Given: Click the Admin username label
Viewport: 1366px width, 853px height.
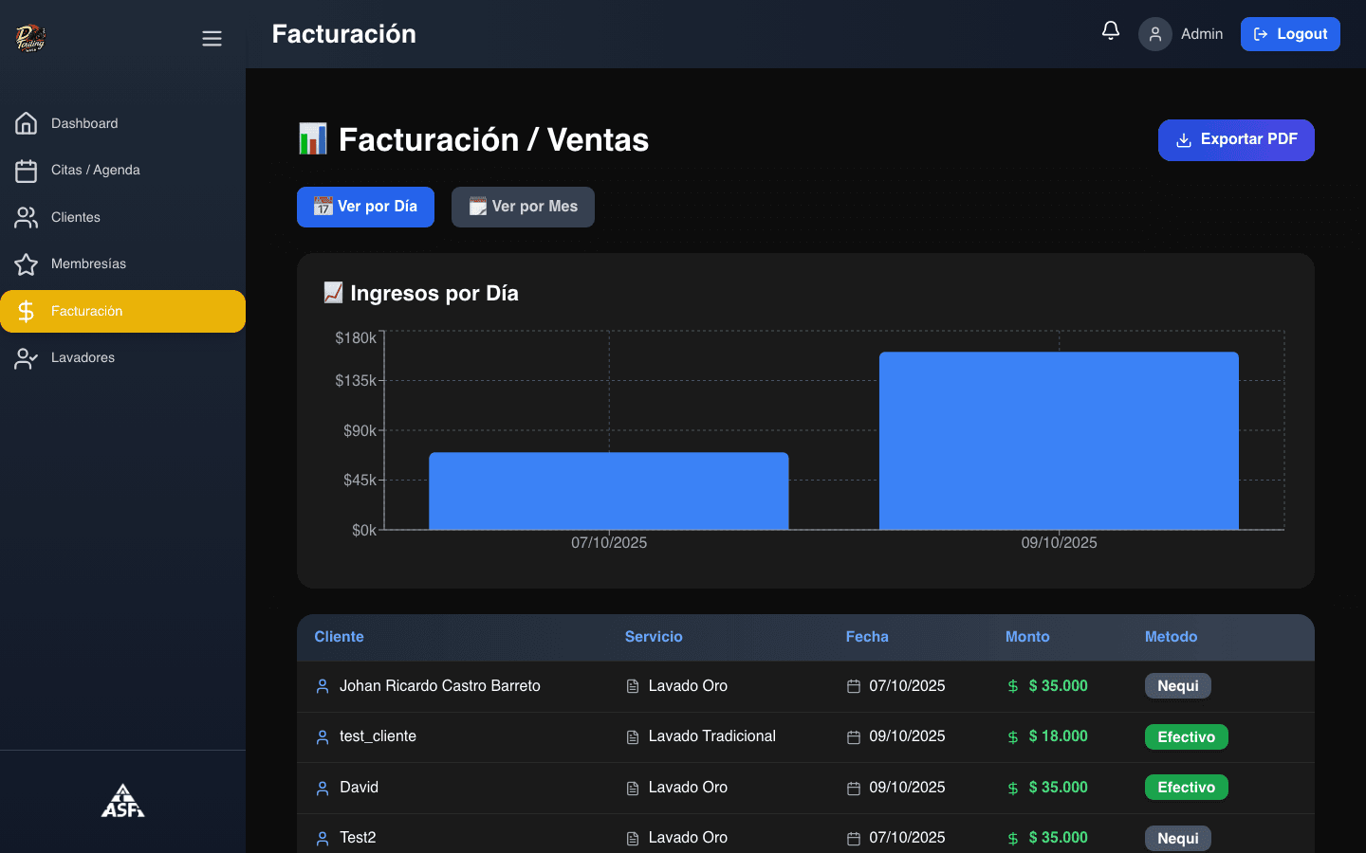Looking at the screenshot, I should point(1202,34).
